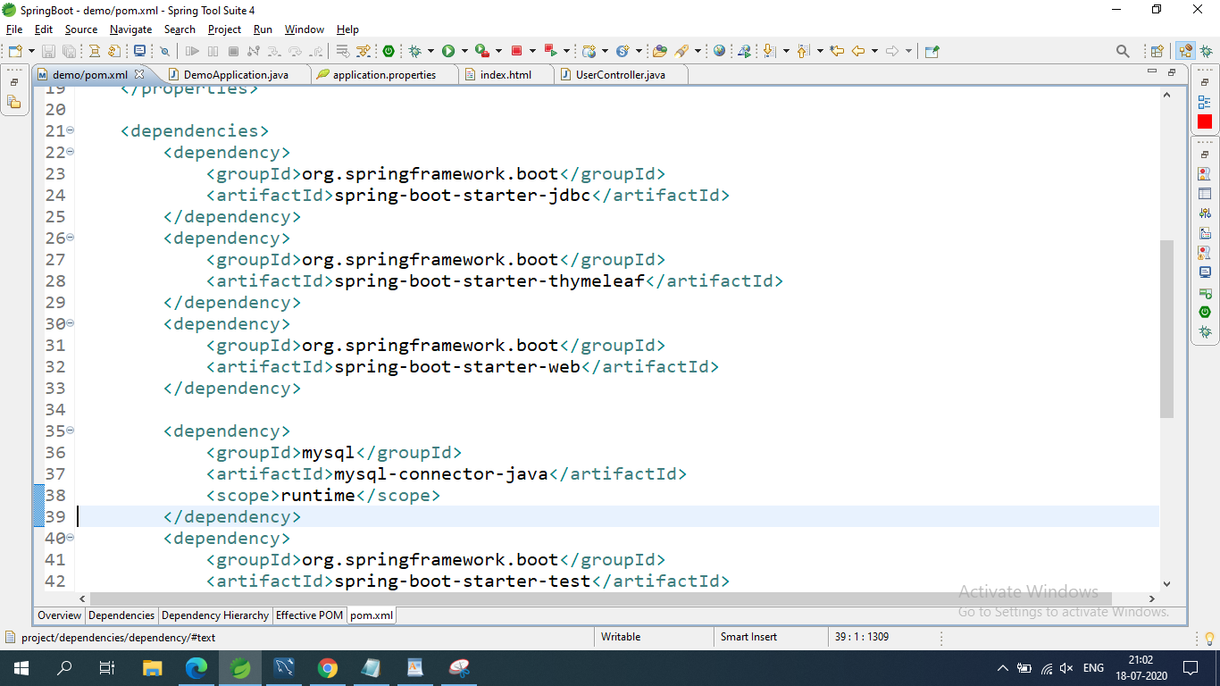The image size is (1220, 686).
Task: Run the application with the green Run icon
Action: (448, 51)
